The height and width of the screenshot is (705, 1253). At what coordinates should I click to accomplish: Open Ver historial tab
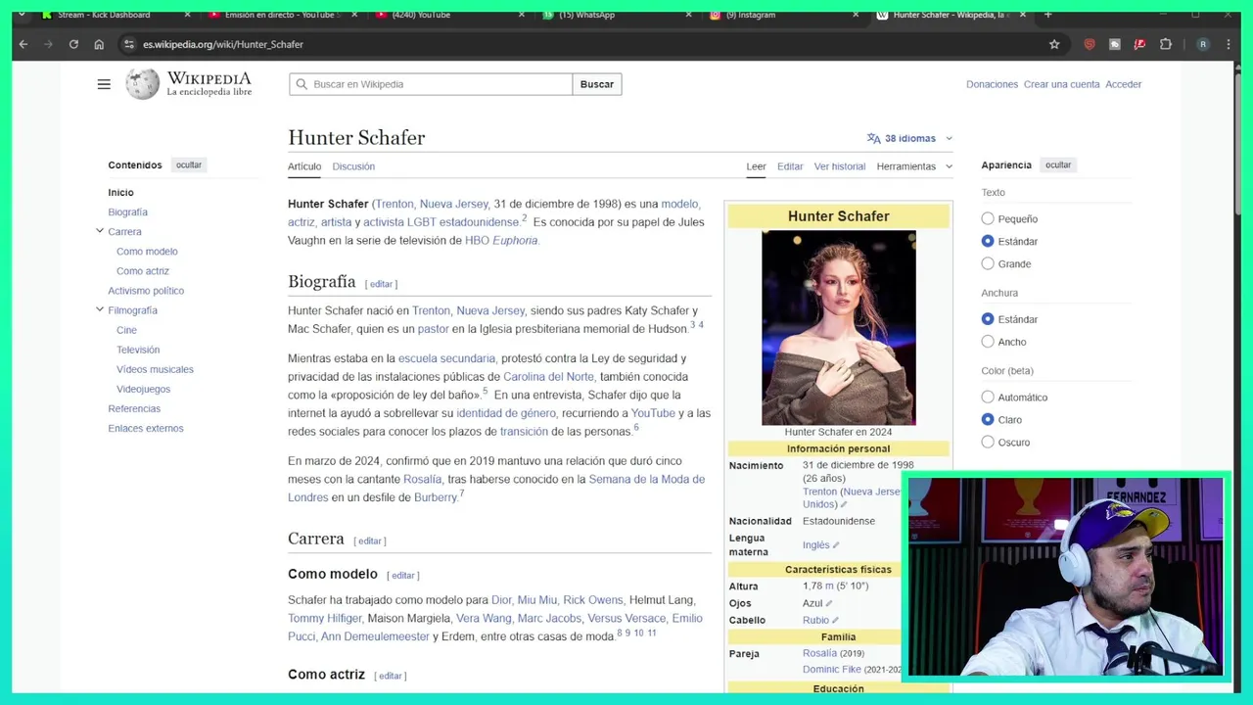840,166
